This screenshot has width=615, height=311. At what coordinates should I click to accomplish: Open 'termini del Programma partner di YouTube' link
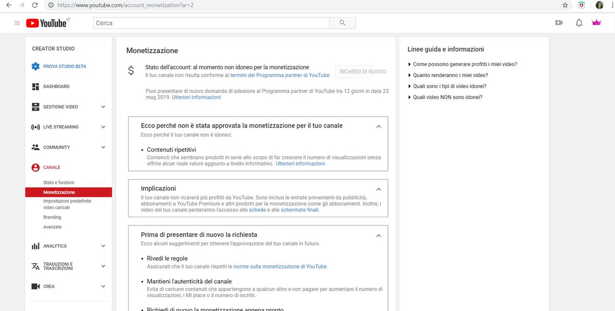point(280,75)
